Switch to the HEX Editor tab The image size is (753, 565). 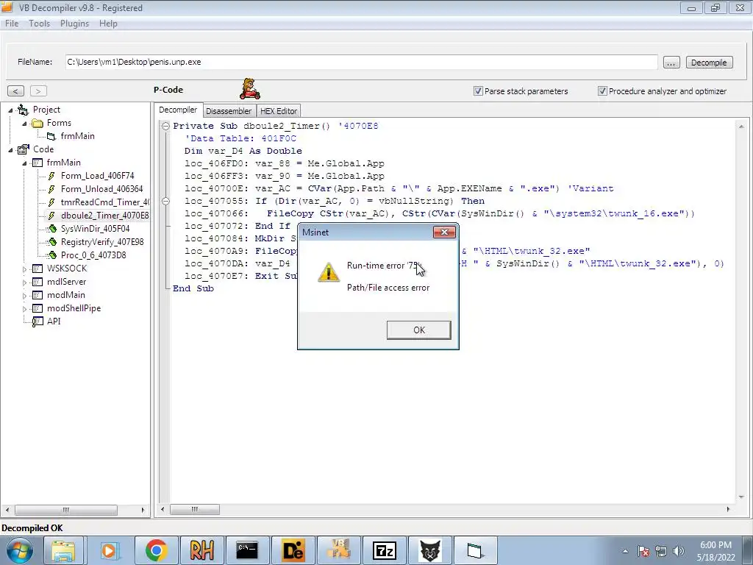(x=279, y=111)
